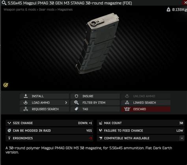This screenshot has width=187, height=165.
Task: Click the Install download-arrow icon
Action: (x=26, y=96)
